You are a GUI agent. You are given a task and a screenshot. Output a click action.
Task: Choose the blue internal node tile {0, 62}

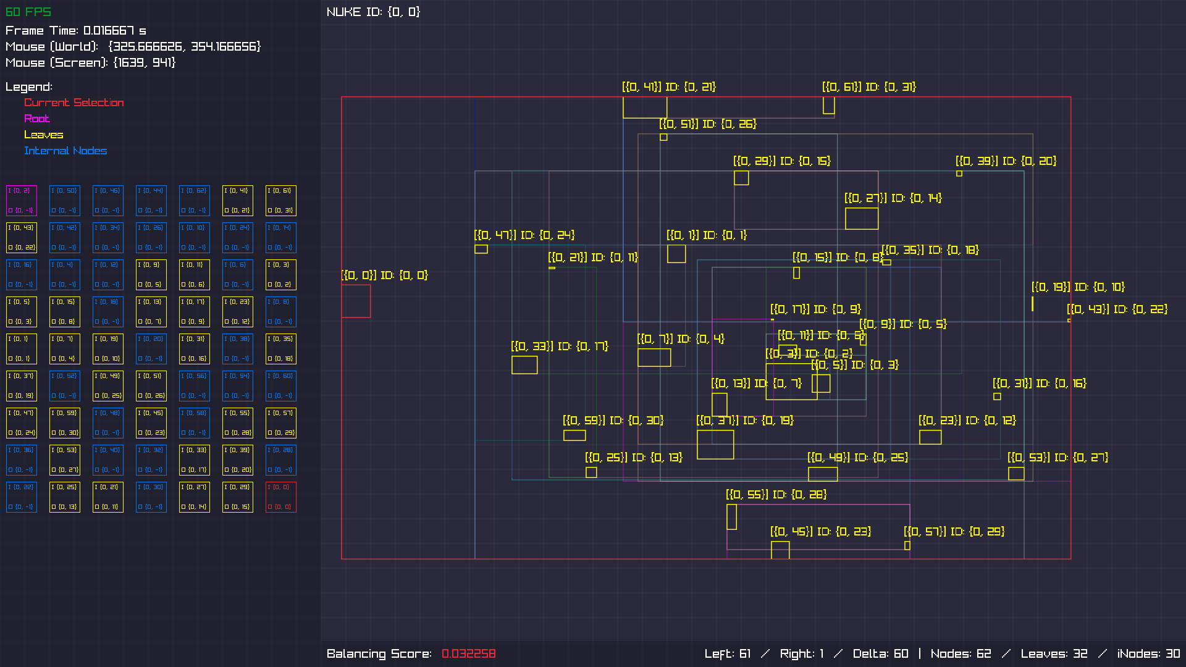tap(195, 201)
